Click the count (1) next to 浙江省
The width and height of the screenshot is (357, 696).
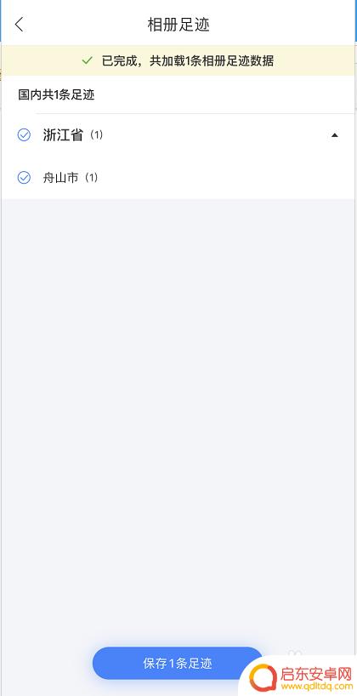pos(96,134)
